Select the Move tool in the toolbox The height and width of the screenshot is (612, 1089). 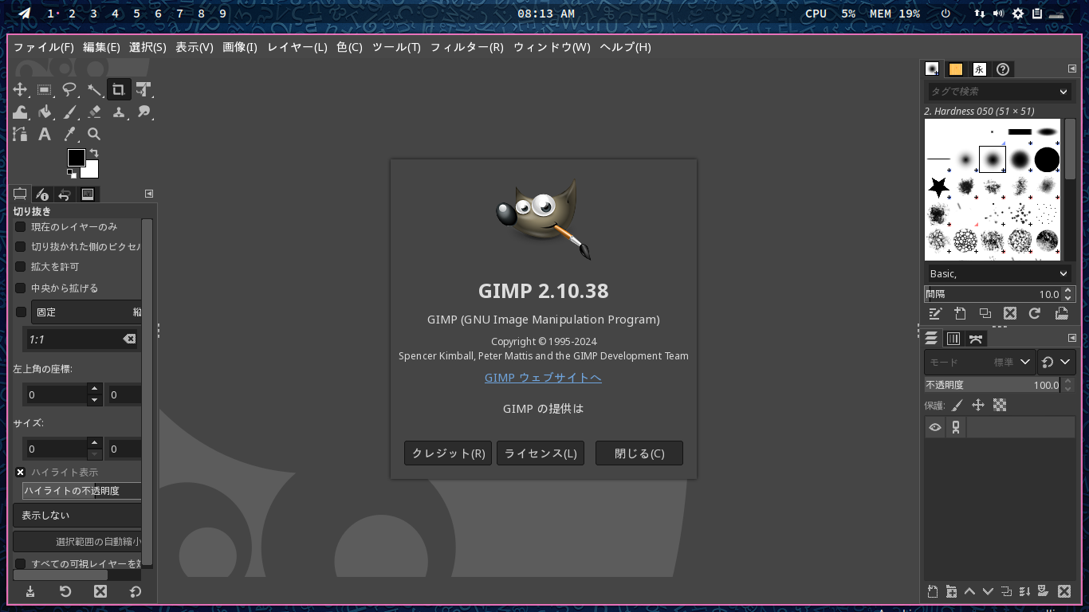[21, 90]
